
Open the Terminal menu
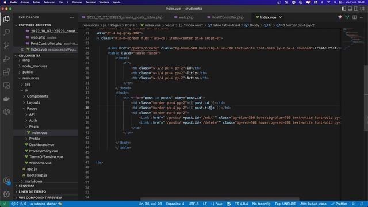coord(91,2)
